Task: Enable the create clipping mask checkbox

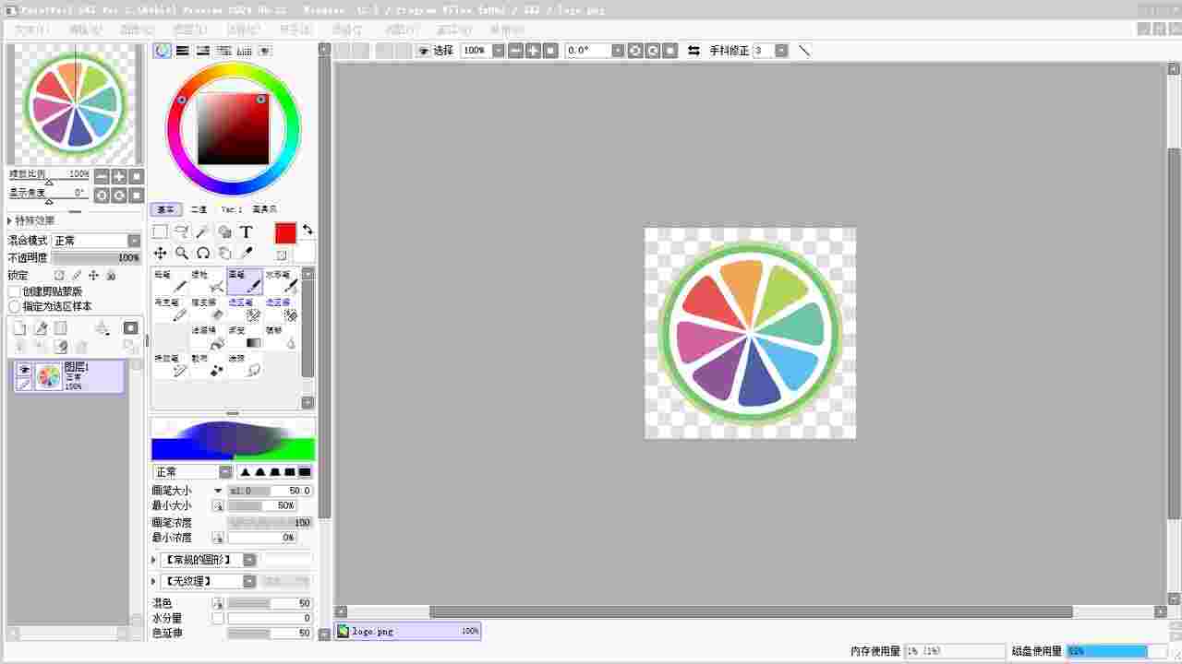Action: pyautogui.click(x=14, y=291)
